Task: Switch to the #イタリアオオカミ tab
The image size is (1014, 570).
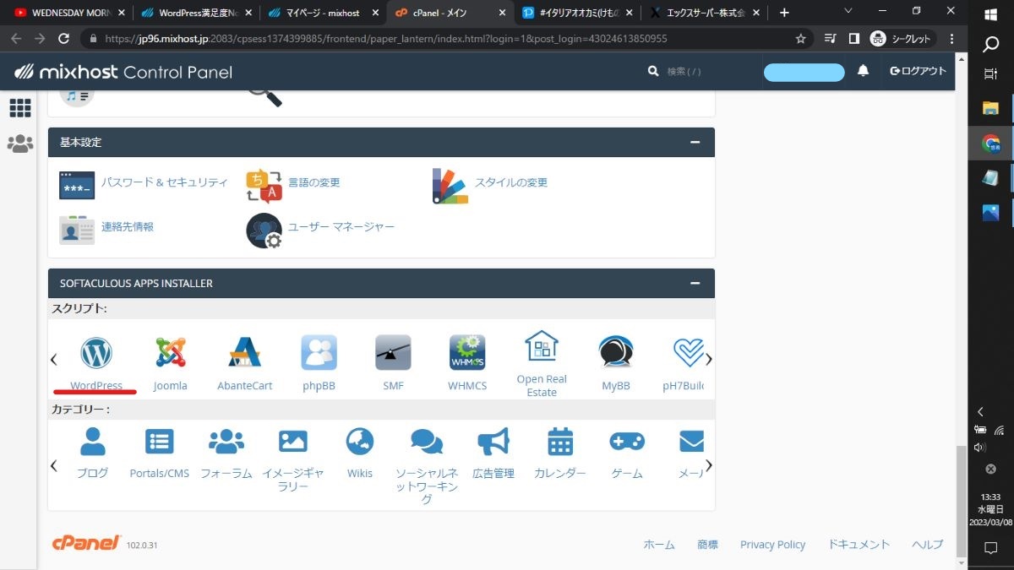Action: [x=576, y=13]
